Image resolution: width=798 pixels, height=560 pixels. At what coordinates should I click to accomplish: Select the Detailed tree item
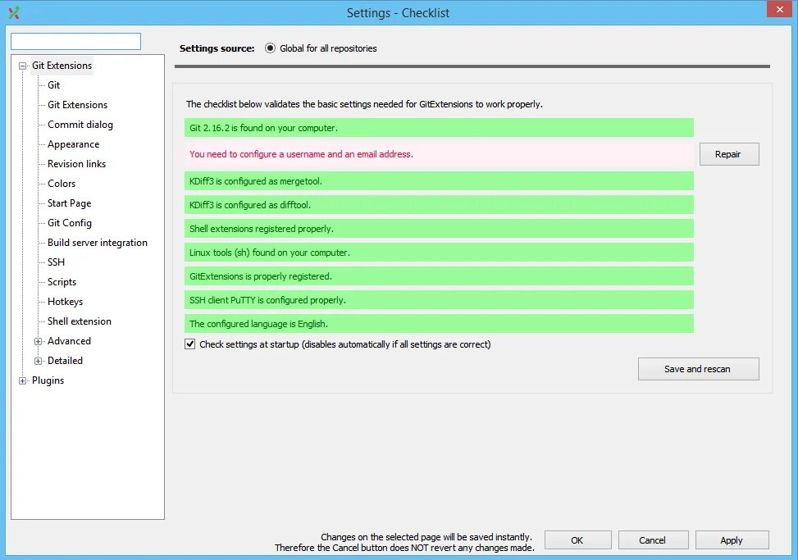65,361
